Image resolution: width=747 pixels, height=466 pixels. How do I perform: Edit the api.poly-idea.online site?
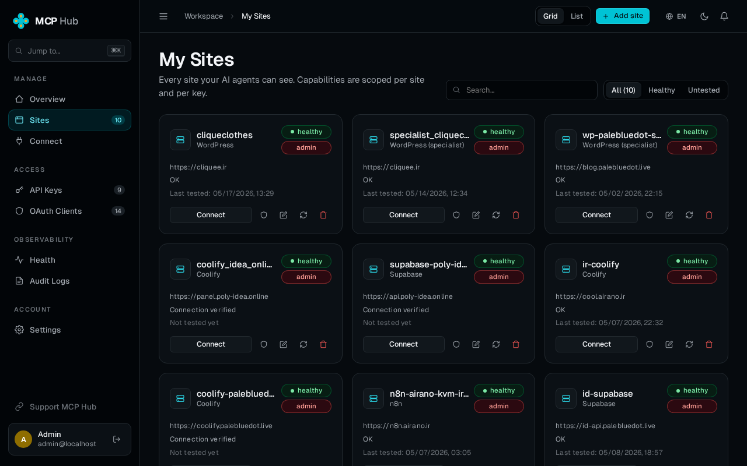(476, 344)
